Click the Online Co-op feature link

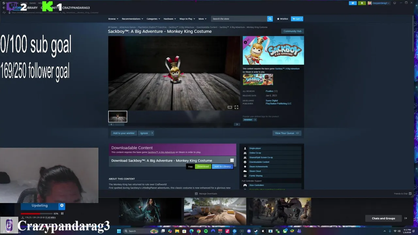click(x=255, y=153)
